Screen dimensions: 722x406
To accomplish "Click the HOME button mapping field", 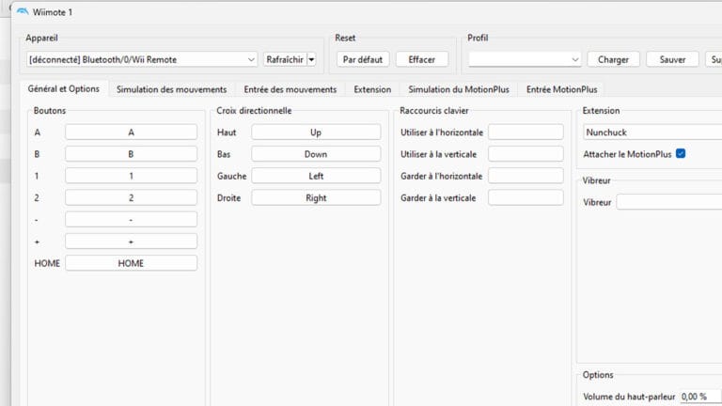I will 131,263.
